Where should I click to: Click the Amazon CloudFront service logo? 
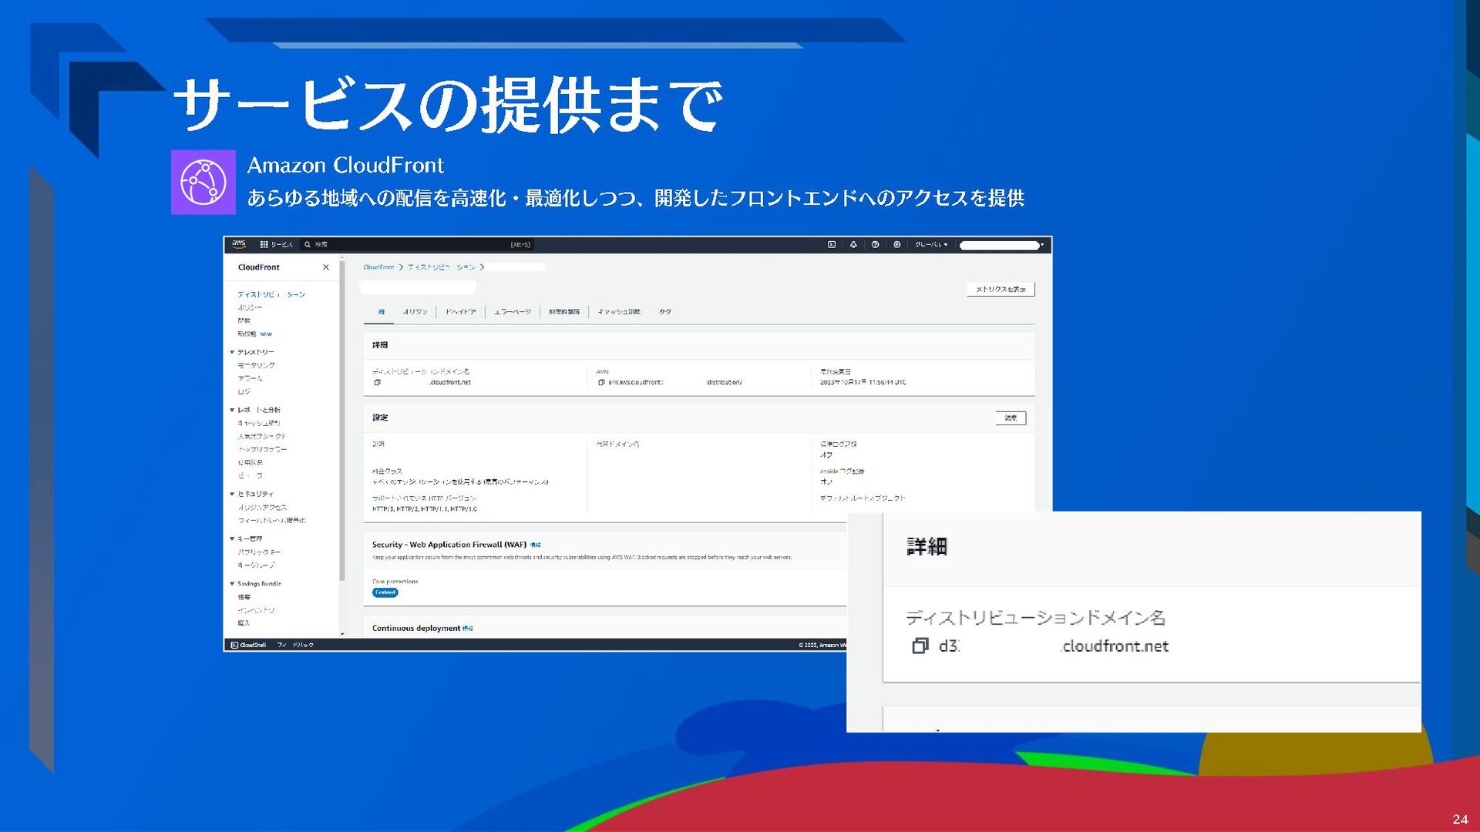click(203, 182)
